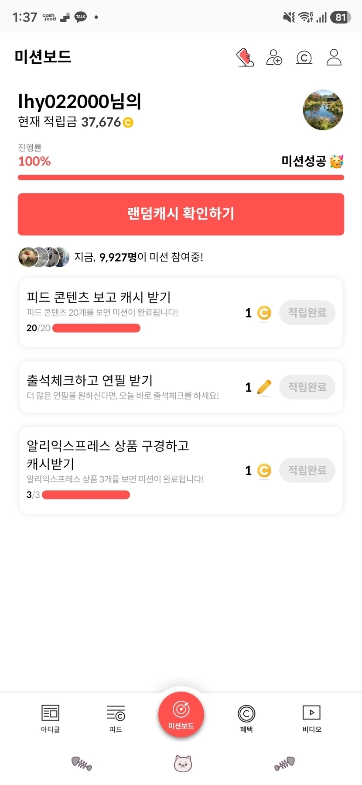The height and width of the screenshot is (785, 362).
Task: Tap the right fishbone icon
Action: click(285, 764)
